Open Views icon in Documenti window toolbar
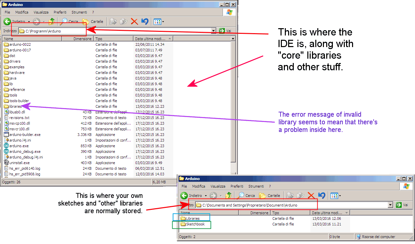Screen dimensions: 415x244 (x=334, y=196)
